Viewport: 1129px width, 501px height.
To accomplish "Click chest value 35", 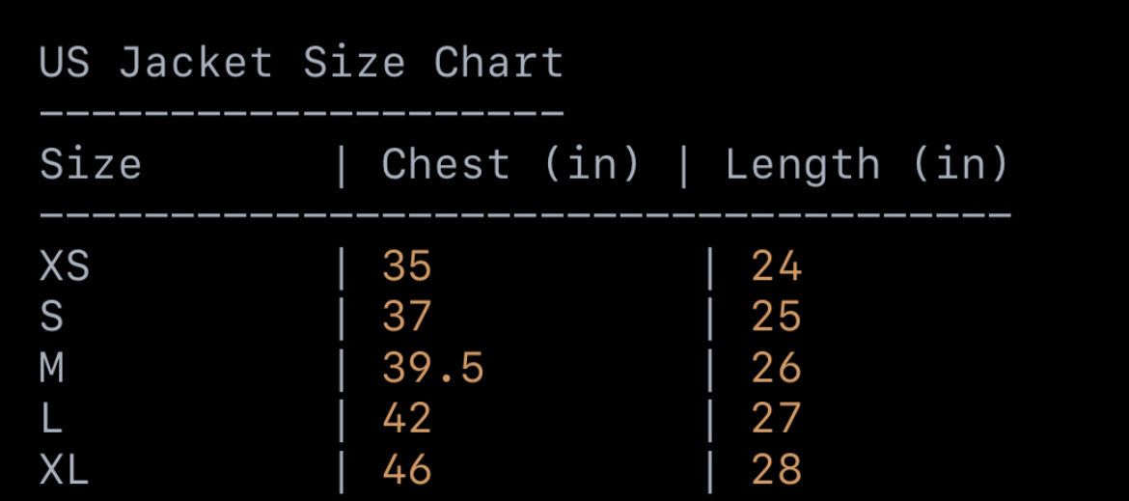I will point(406,265).
